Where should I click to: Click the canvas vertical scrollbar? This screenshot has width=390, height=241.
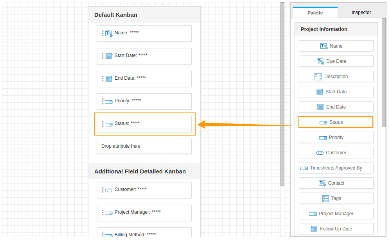click(282, 94)
